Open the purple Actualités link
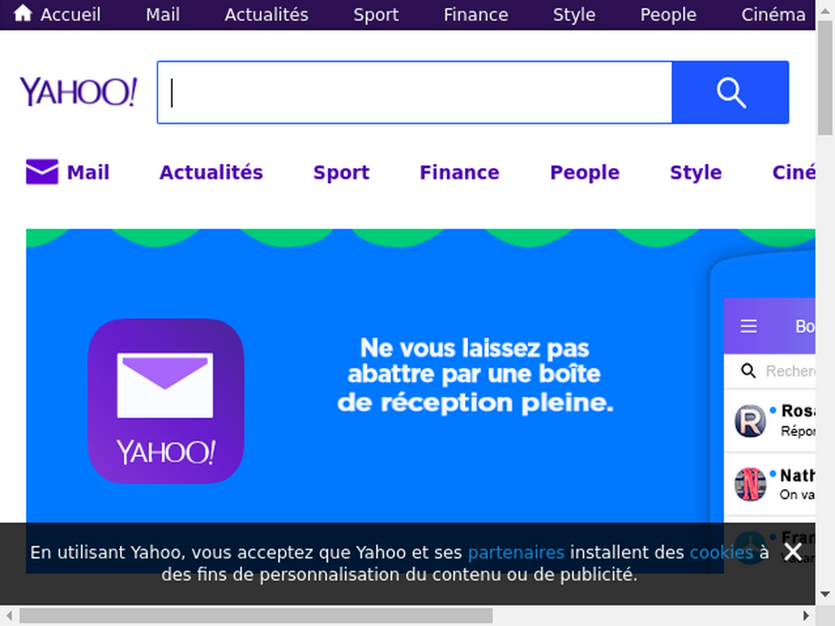This screenshot has height=626, width=835. click(211, 173)
